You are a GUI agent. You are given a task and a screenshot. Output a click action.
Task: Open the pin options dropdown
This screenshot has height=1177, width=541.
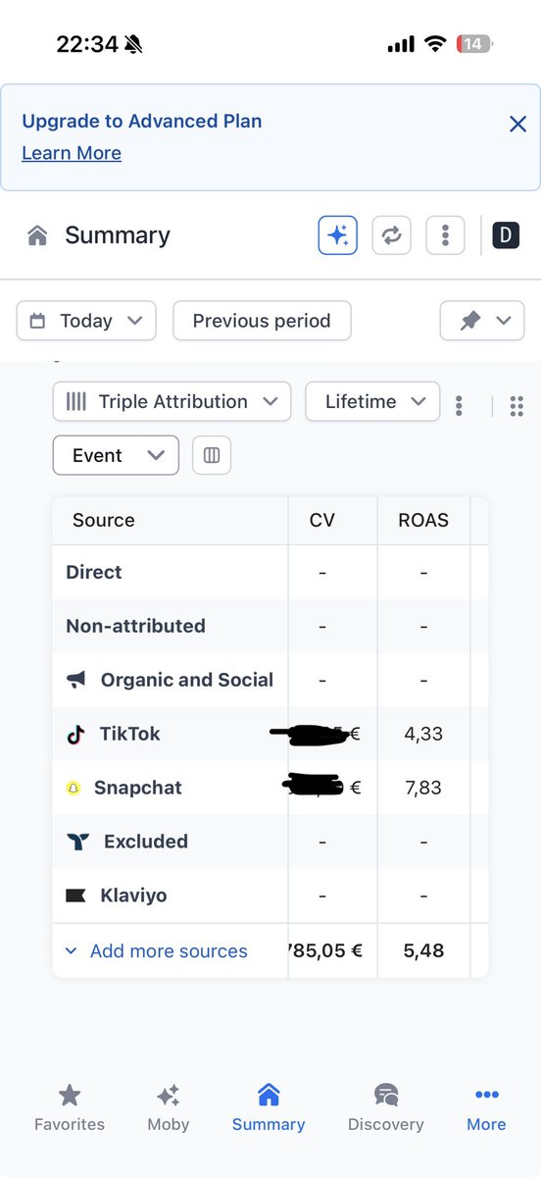pos(482,321)
